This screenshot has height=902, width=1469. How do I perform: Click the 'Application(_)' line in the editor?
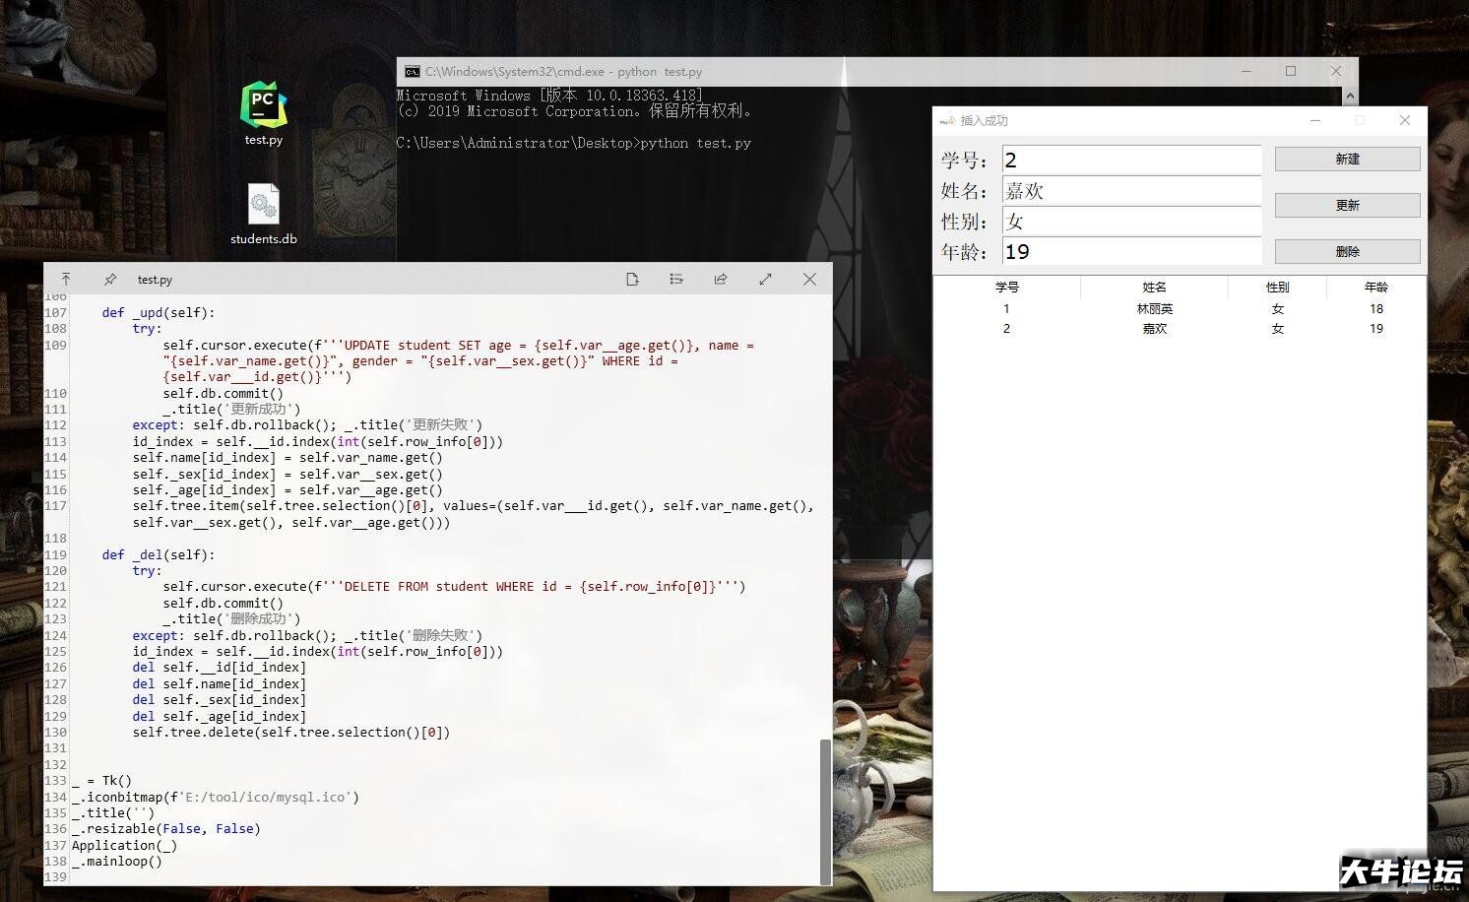124,846
